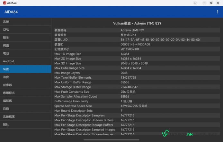The height and width of the screenshot is (142, 223).
Task: Go to 感應器 in the sidebar
Action: click(26, 85)
